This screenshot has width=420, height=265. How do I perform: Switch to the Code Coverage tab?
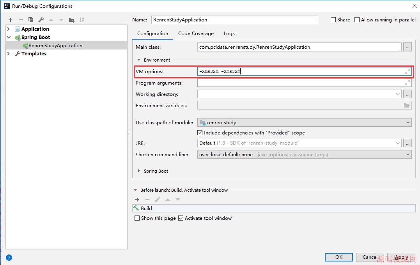tap(196, 34)
